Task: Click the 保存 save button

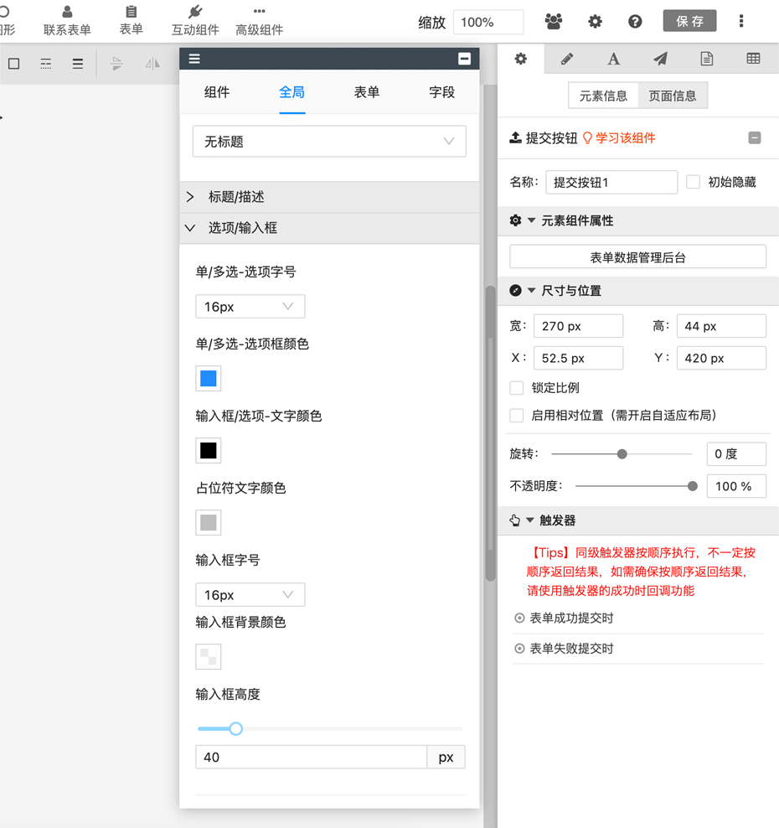Action: pyautogui.click(x=690, y=21)
